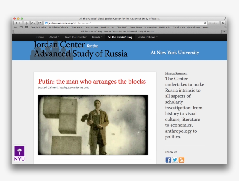239x181 pixels.
Task: Expand the Jordan Fellows dropdown
Action: (147, 37)
